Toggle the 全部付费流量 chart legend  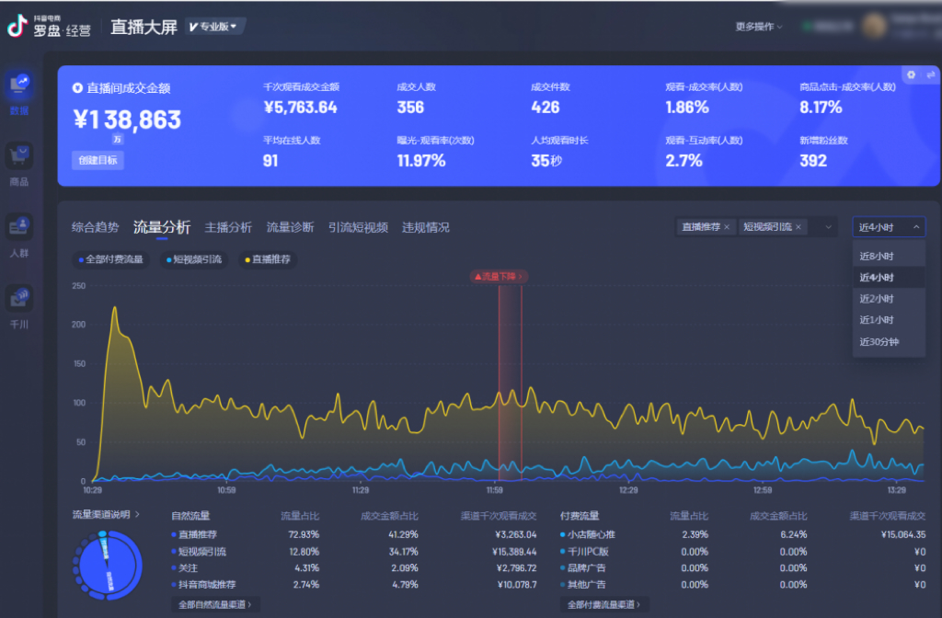point(111,260)
